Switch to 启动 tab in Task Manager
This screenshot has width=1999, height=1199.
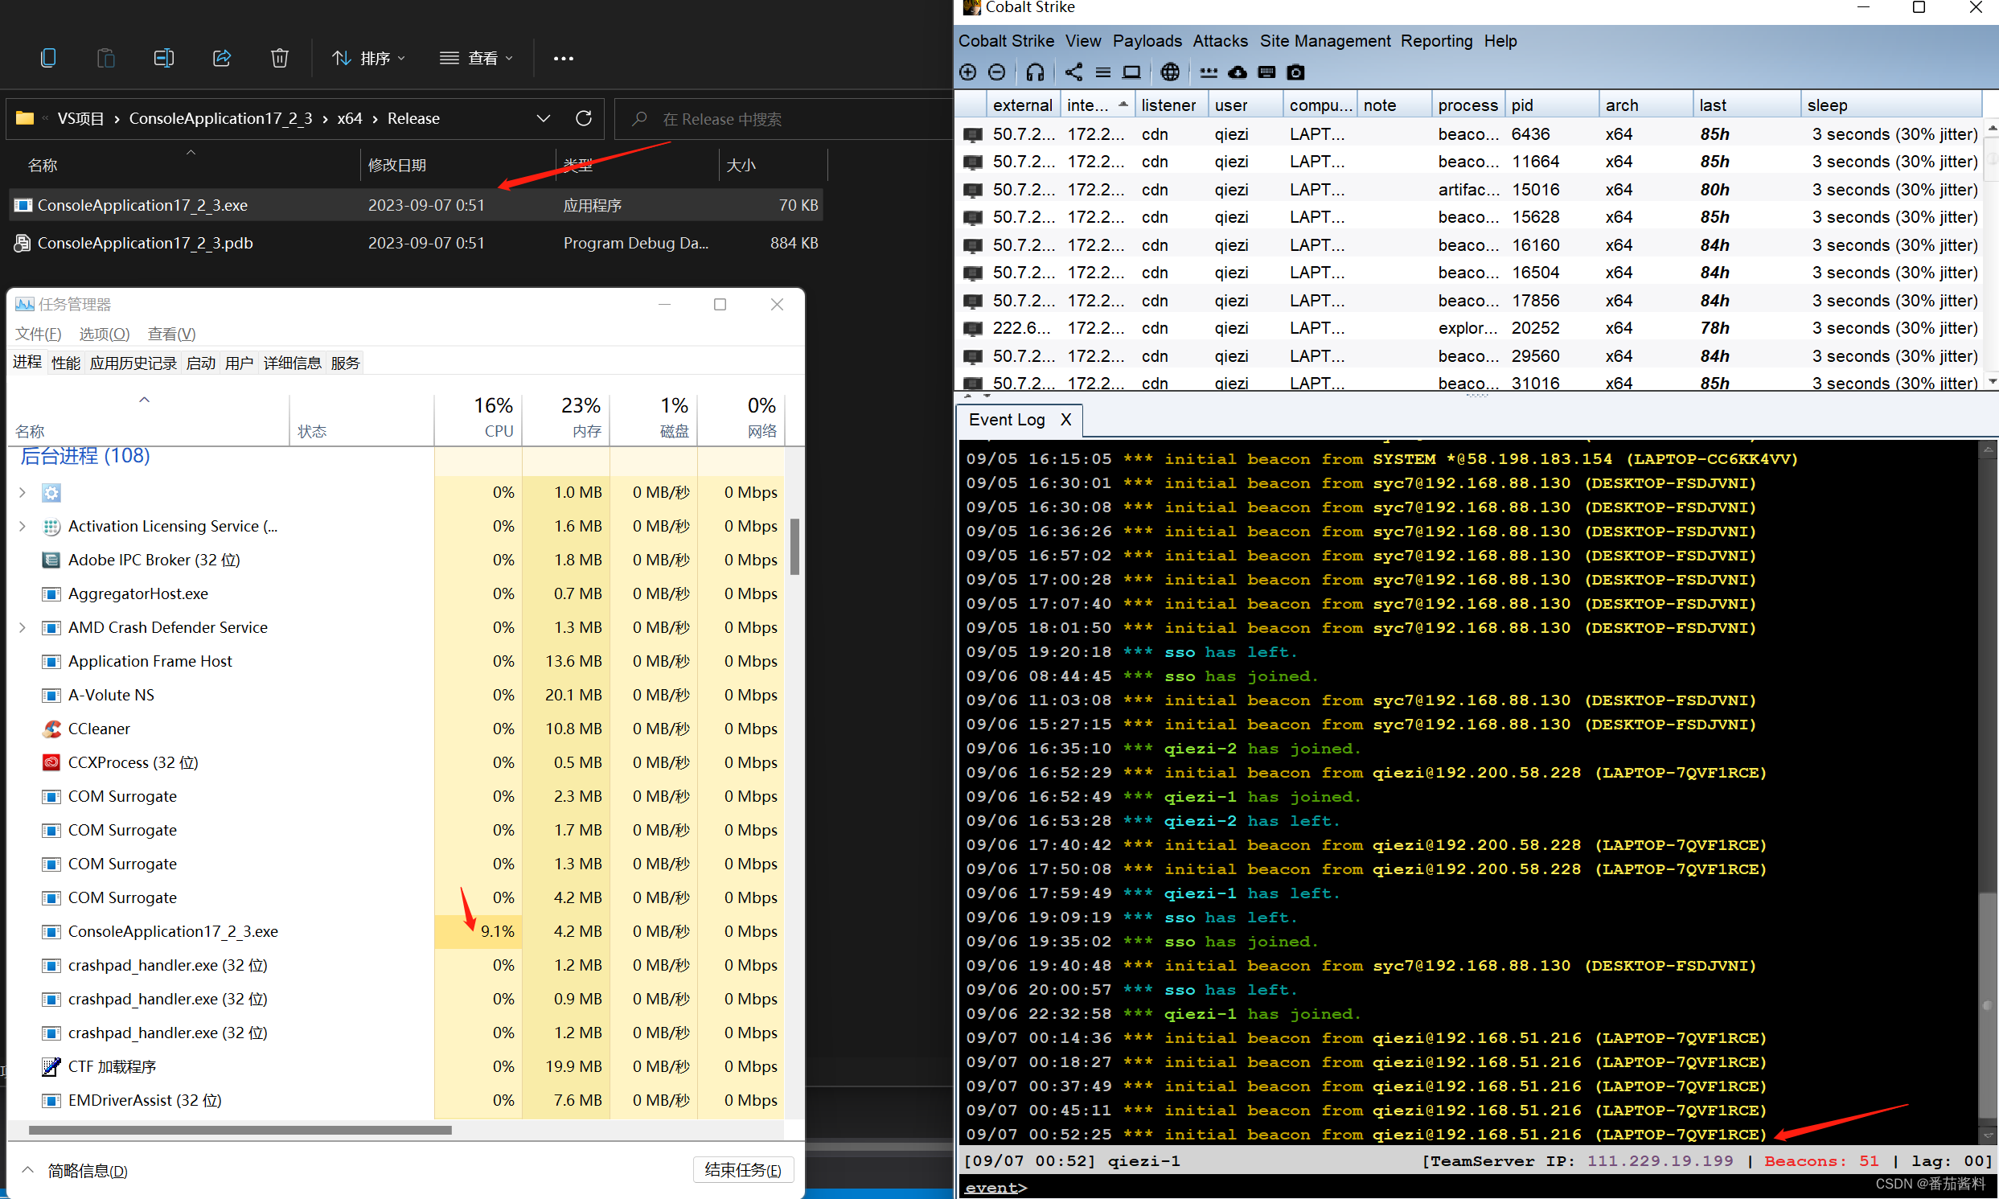201,363
